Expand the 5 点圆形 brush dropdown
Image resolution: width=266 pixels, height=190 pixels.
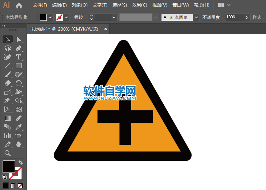197,17
